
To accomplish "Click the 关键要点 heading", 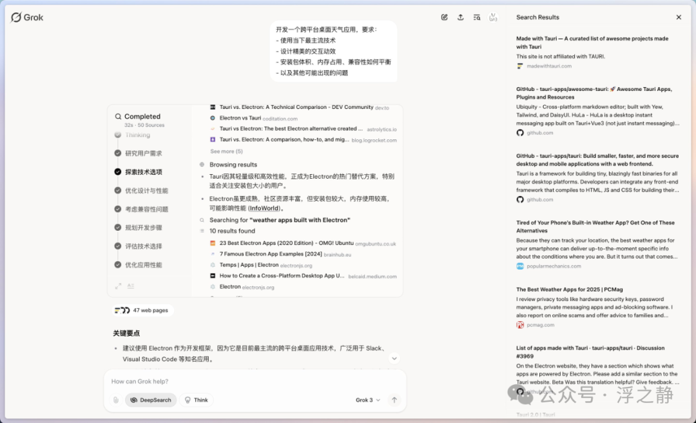I will pyautogui.click(x=126, y=333).
